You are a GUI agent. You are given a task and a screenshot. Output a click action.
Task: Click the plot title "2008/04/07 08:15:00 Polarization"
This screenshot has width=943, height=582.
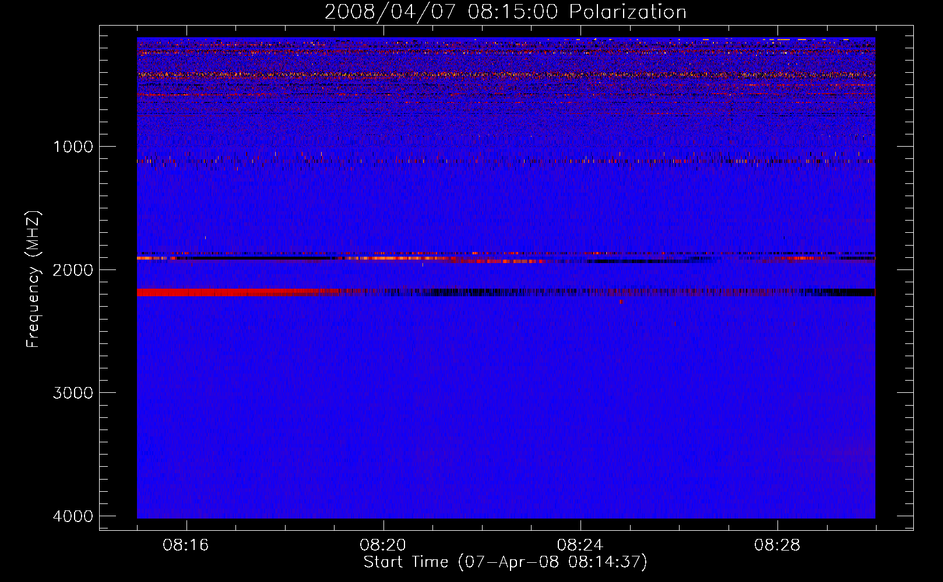(505, 12)
